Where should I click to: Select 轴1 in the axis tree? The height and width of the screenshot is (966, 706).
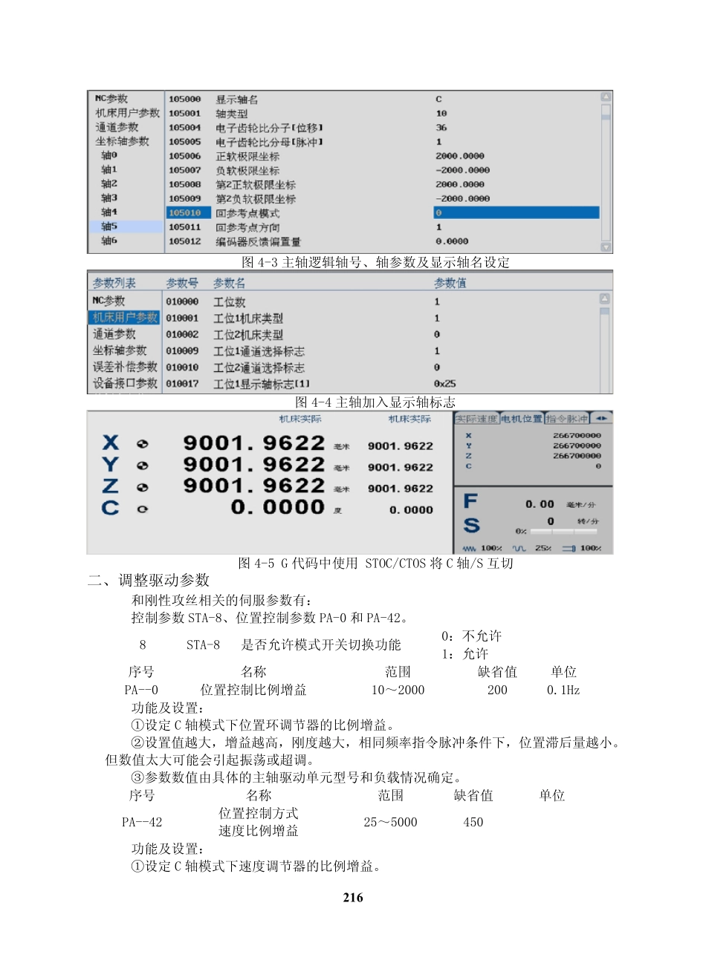[x=109, y=169]
